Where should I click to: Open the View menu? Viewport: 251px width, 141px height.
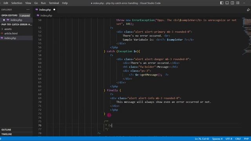pos(28,3)
